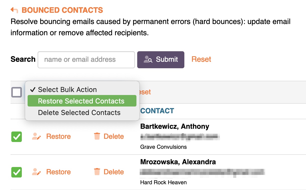Click the BOUNCED CONTACTS heading link
Image resolution: width=306 pixels, height=190 pixels.
[62, 10]
